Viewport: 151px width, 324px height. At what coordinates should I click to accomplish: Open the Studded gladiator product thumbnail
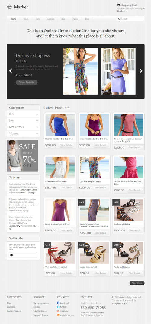pos(129,210)
